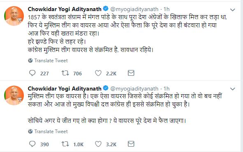Reply to the first tweet with 227 replies
The height and width of the screenshot is (152, 243).
point(32,73)
